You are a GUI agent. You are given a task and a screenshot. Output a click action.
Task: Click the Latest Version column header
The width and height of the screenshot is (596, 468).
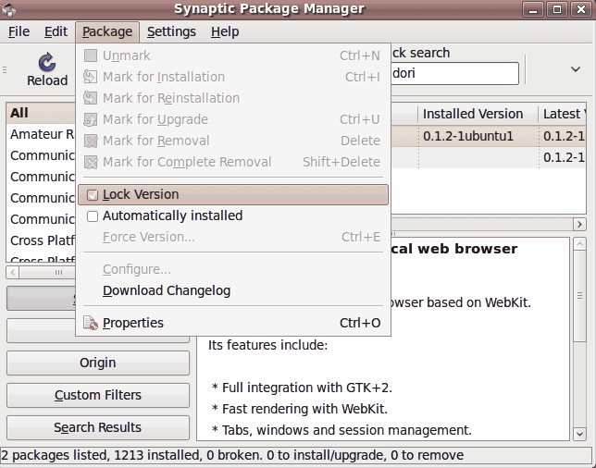tap(562, 114)
